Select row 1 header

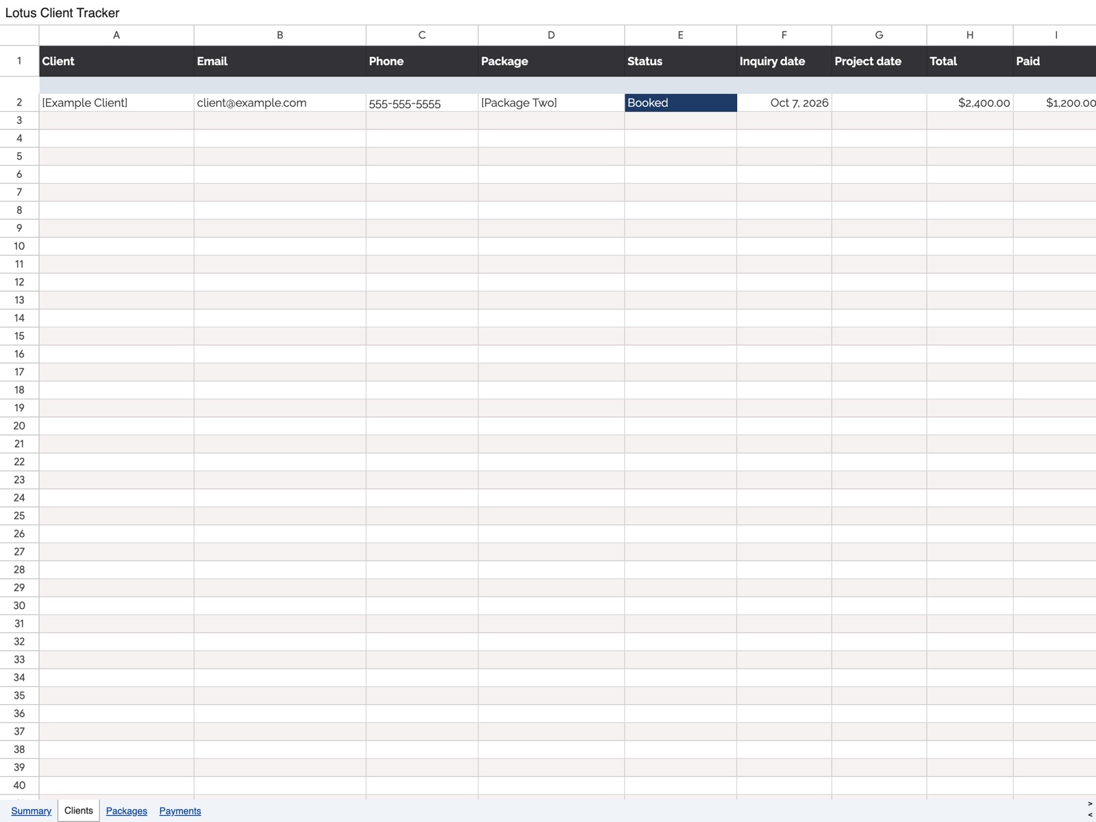(19, 61)
